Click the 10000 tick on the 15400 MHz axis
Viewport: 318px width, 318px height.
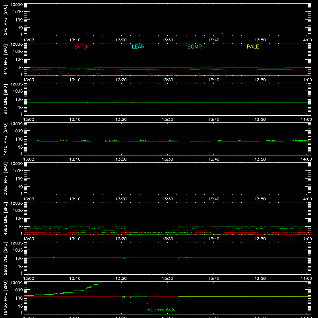17,283
